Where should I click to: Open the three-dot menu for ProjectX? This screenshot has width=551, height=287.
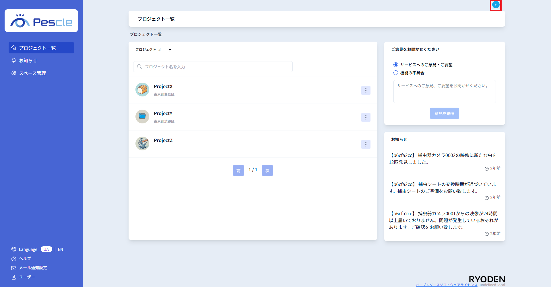coord(366,90)
